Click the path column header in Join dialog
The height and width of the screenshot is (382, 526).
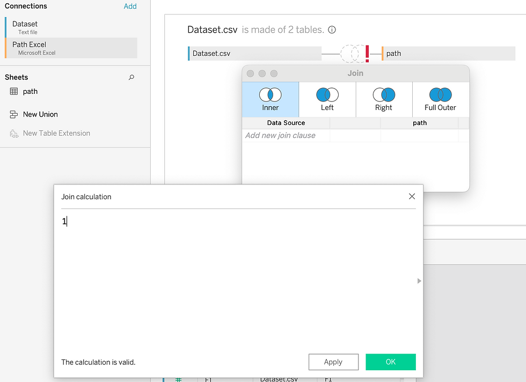click(420, 123)
